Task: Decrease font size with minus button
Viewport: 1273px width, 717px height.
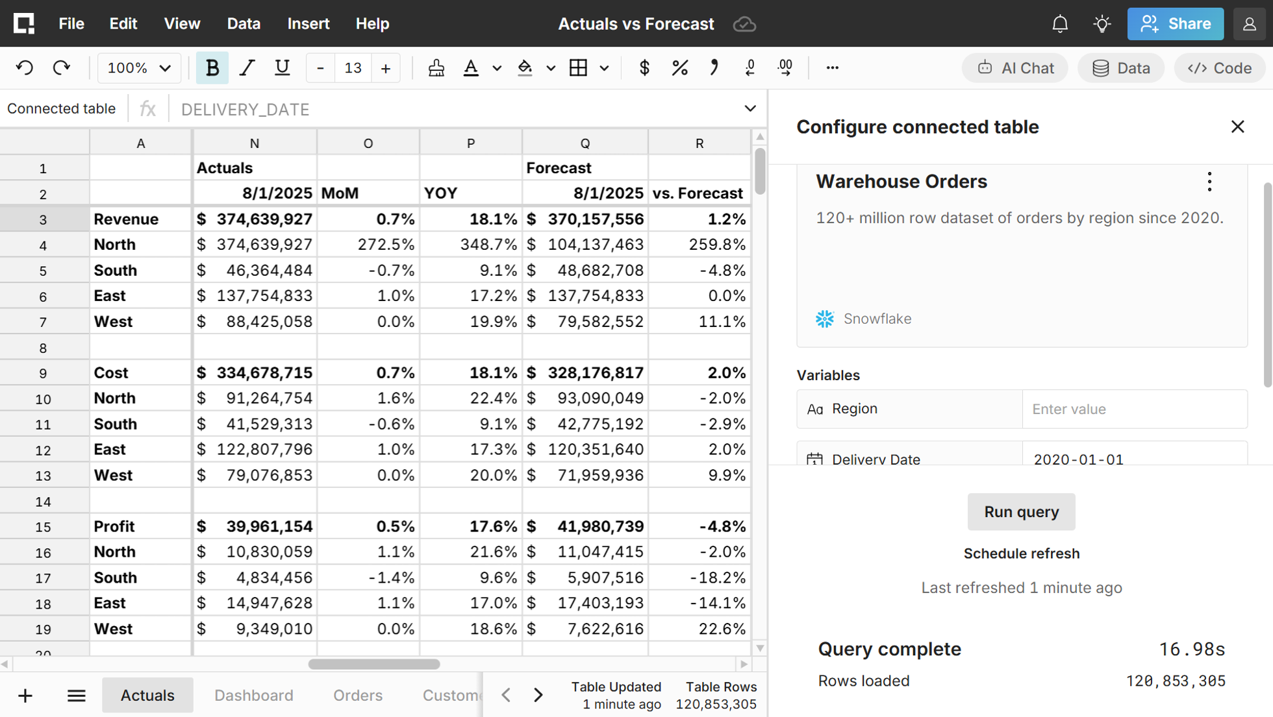Action: point(320,68)
